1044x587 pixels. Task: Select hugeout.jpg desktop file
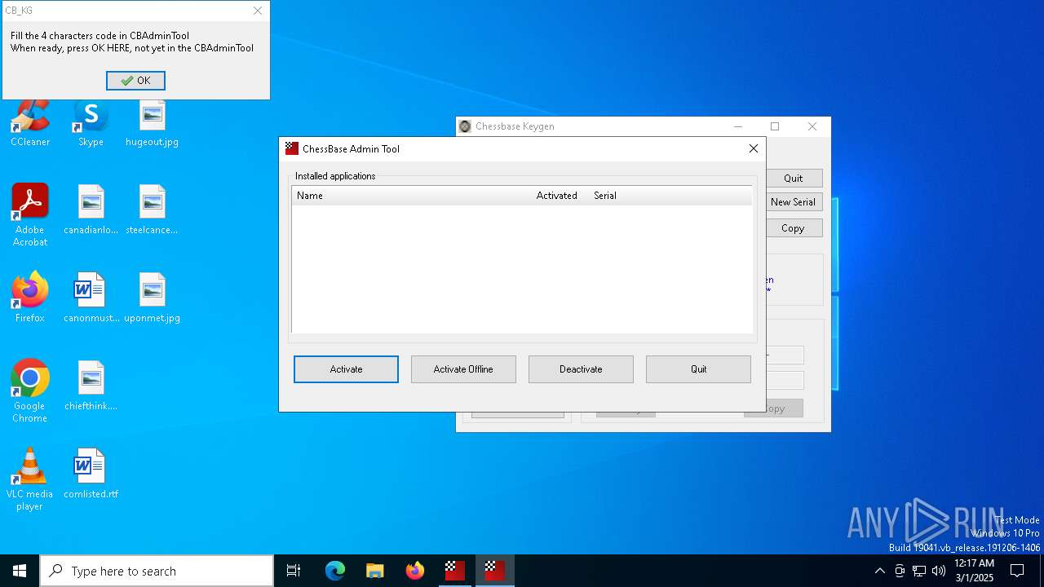pos(152,124)
